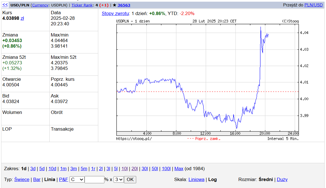Select the 2l range

pyautogui.click(x=101, y=169)
